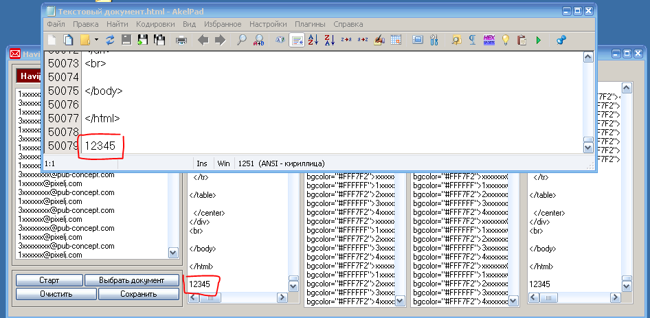The height and width of the screenshot is (318, 650).
Task: Open the Избранное menu
Action: click(x=222, y=24)
